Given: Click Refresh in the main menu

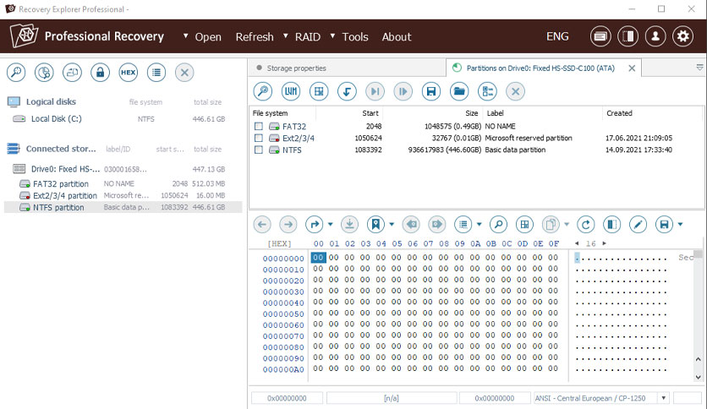Looking at the screenshot, I should [255, 37].
